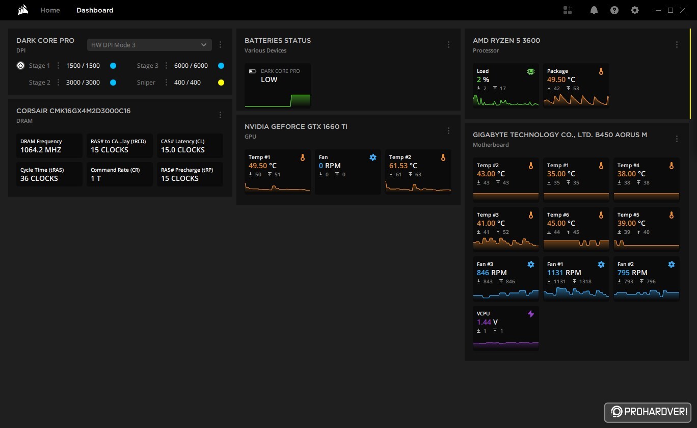Click the GPU Fan 0 RPM value

pos(330,166)
